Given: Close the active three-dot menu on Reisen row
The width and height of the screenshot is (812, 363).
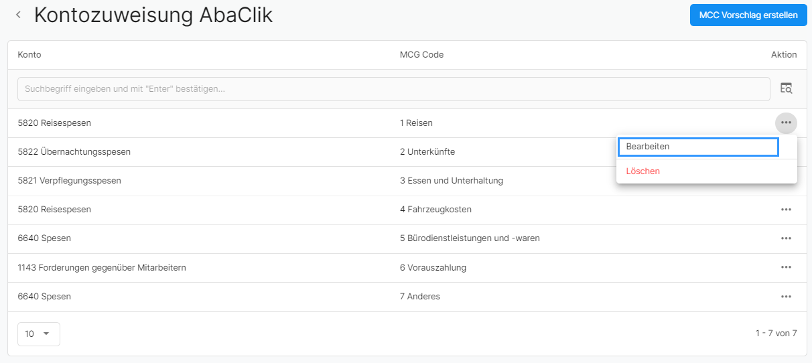Looking at the screenshot, I should 786,123.
